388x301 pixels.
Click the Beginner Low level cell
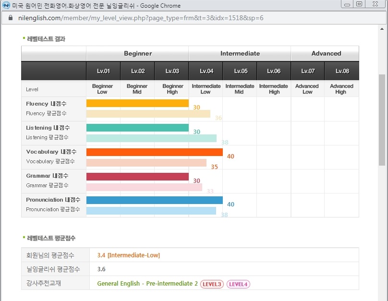coord(102,89)
